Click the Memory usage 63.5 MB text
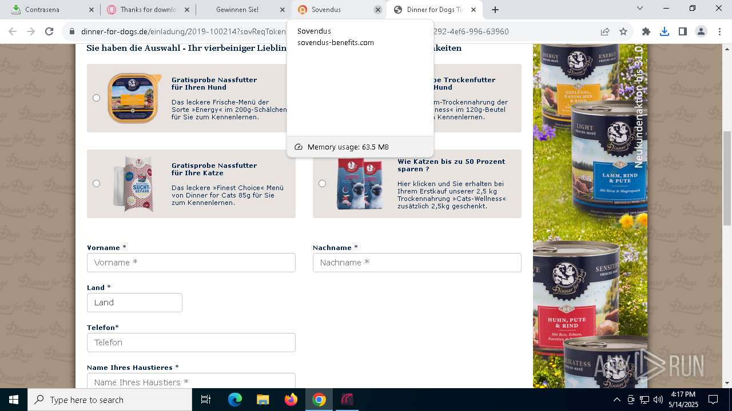Viewport: 732px width, 411px height. (x=348, y=147)
